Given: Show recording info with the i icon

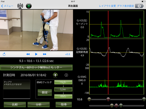Looking at the screenshot, I should point(66,75).
